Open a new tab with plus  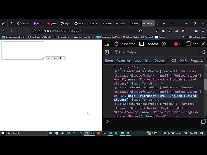[164, 24]
